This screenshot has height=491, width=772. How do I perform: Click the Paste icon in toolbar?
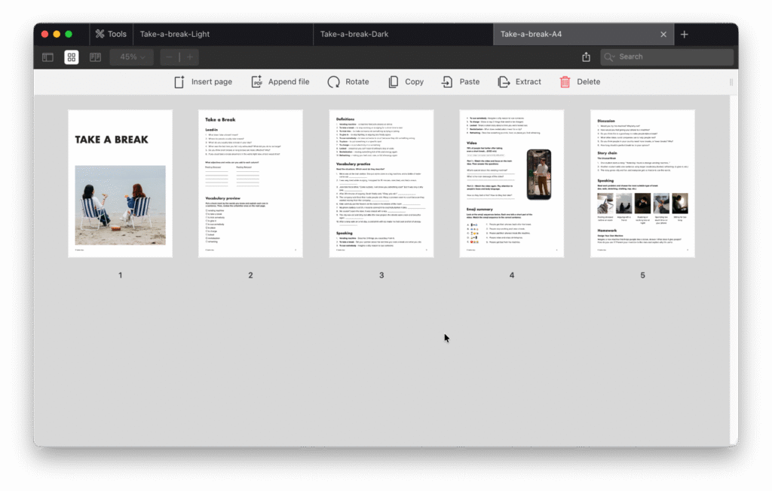[x=447, y=81]
